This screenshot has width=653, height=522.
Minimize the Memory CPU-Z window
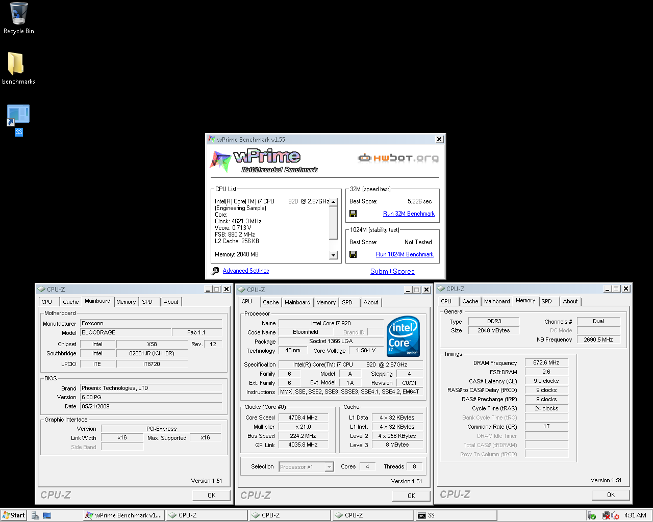tap(608, 289)
